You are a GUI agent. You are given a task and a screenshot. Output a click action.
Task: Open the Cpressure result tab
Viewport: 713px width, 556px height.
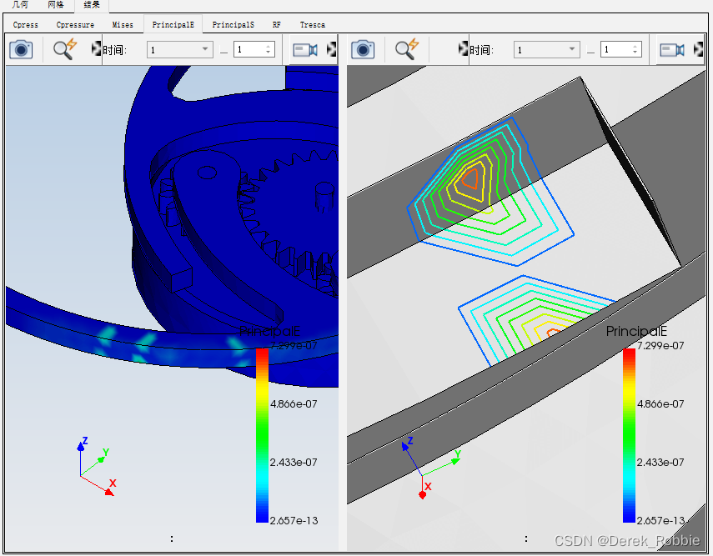point(75,24)
